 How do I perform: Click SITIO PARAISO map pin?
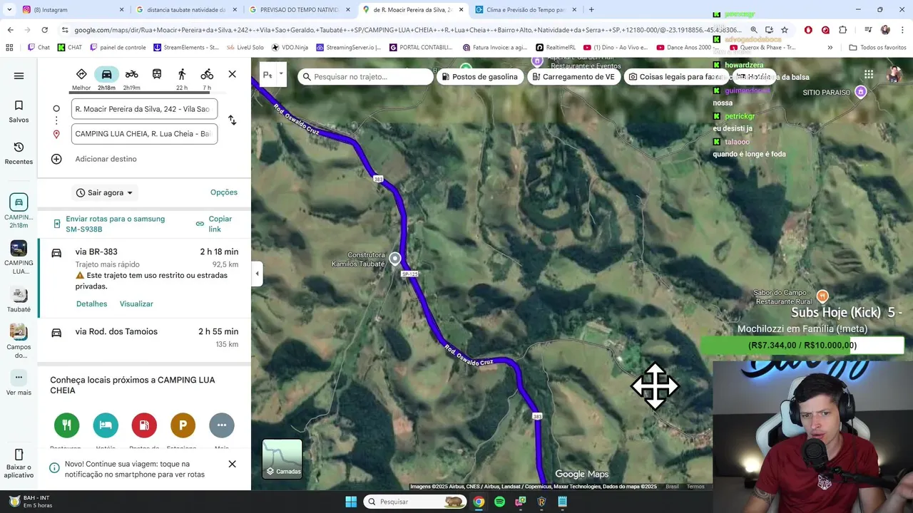tap(861, 92)
